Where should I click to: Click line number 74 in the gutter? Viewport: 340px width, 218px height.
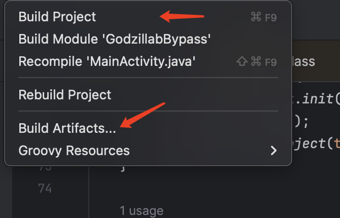coord(45,189)
